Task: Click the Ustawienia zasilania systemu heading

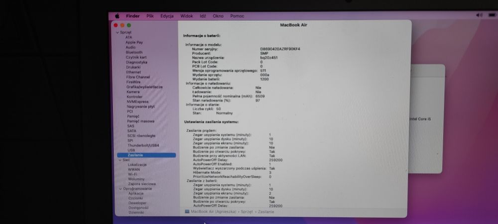Action: point(211,122)
